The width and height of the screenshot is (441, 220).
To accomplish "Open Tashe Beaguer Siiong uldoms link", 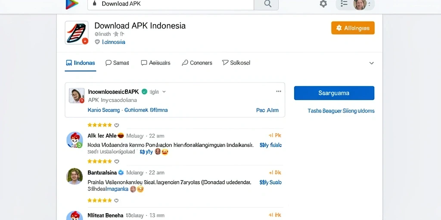I will 341,111.
